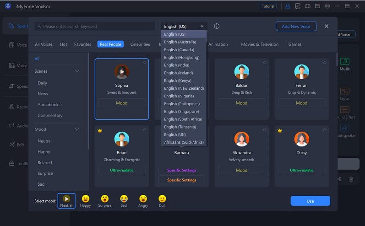
Task: Select the Baldur voice avatar
Action: click(x=242, y=72)
